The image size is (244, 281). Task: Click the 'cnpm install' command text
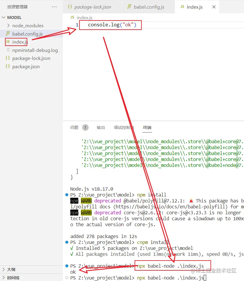click(x=153, y=242)
